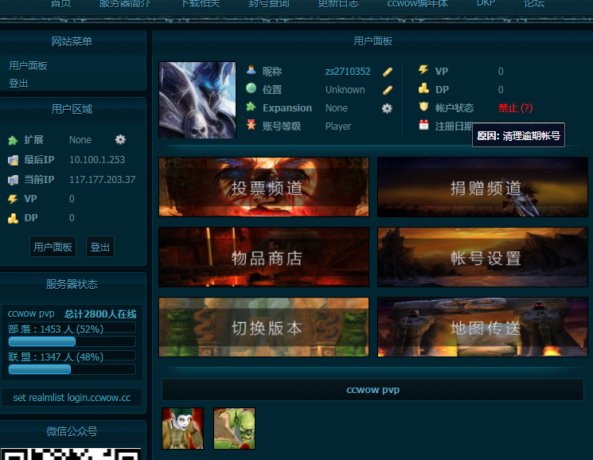Click the 联盟 population progress bar
This screenshot has width=593, height=460.
click(72, 369)
